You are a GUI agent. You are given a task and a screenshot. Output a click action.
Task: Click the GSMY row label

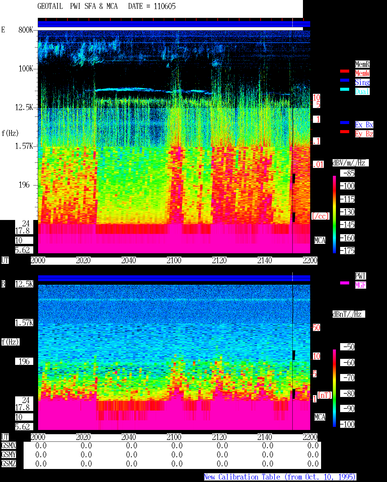click(8, 454)
